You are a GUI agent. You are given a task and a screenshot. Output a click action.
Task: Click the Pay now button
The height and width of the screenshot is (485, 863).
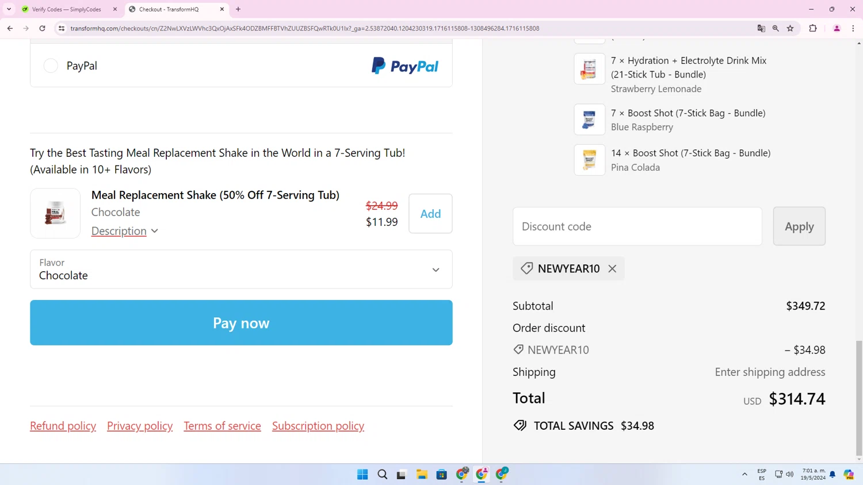point(241,322)
